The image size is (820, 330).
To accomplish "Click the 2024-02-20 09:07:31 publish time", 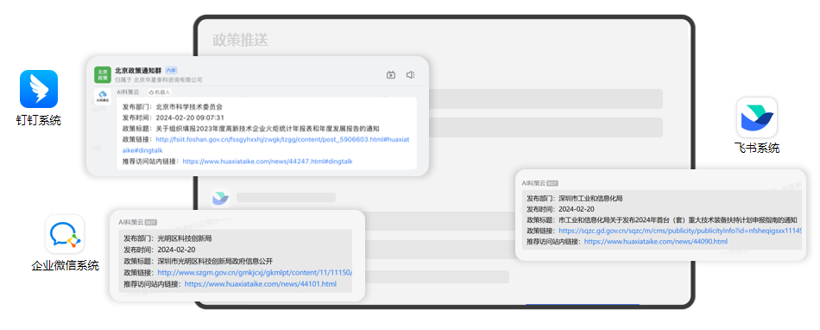I will pyautogui.click(x=190, y=117).
